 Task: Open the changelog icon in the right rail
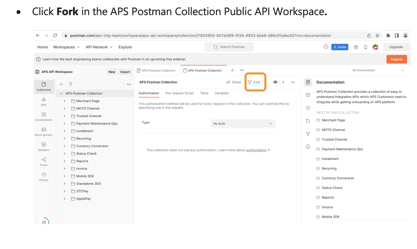pos(308,108)
